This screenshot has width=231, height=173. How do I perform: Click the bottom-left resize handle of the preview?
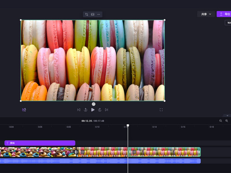coord(21,101)
